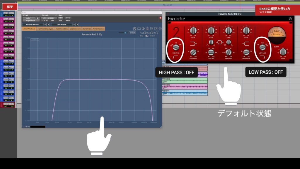Open the Load #2 (file) plugin slot
Viewport: 300px width, 169px height.
tap(62, 25)
